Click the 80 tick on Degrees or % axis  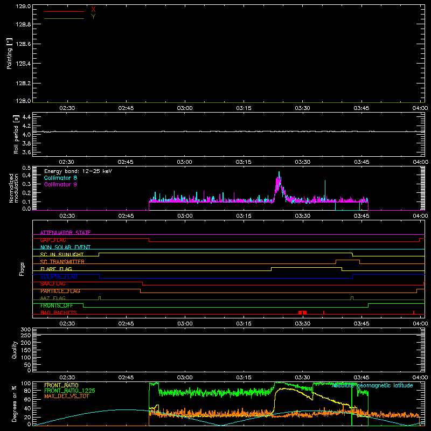pos(27,390)
